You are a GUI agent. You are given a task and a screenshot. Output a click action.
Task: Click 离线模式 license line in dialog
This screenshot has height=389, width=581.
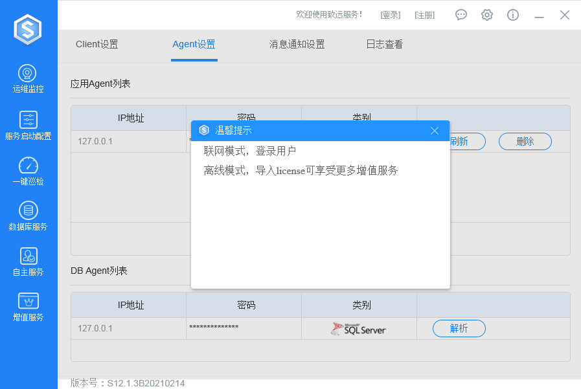click(301, 170)
